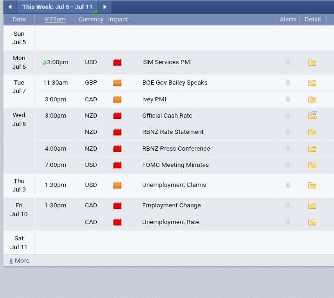Click the Detail column header
The image size is (334, 298).
click(x=313, y=20)
